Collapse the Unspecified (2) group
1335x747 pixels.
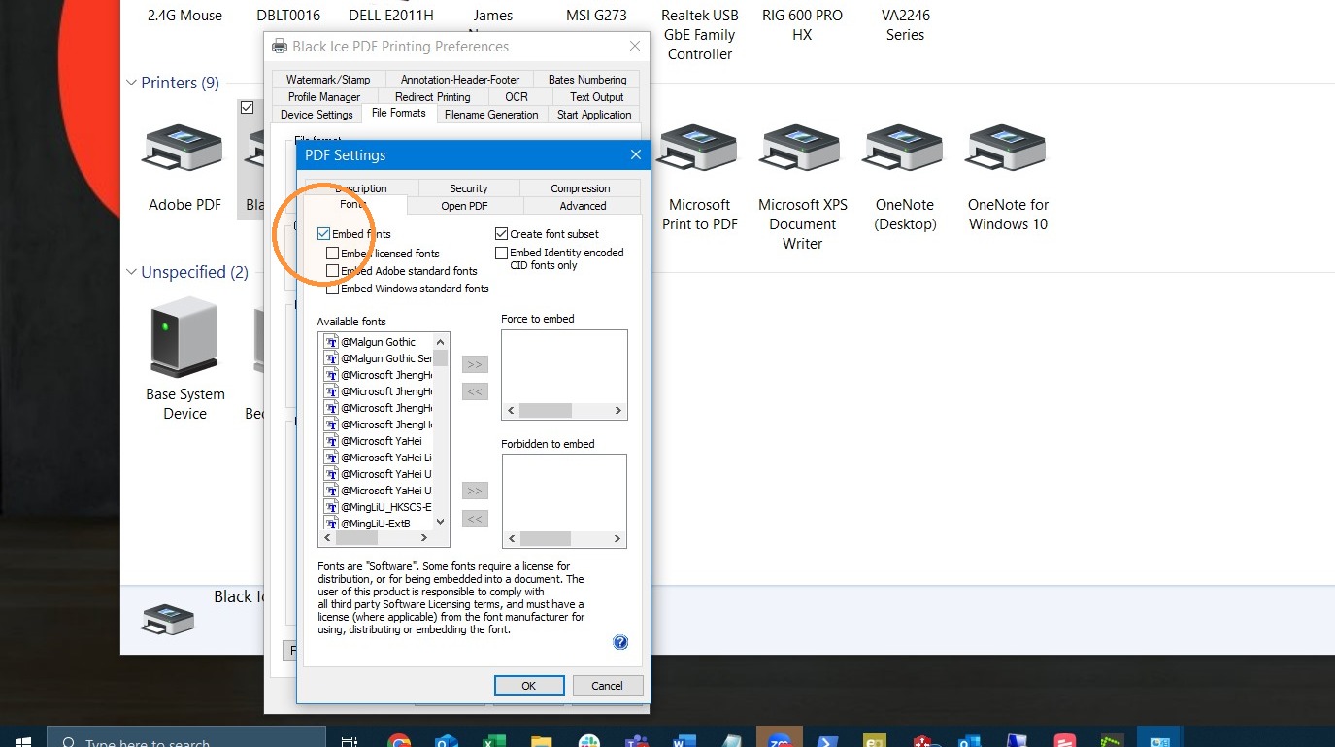131,272
